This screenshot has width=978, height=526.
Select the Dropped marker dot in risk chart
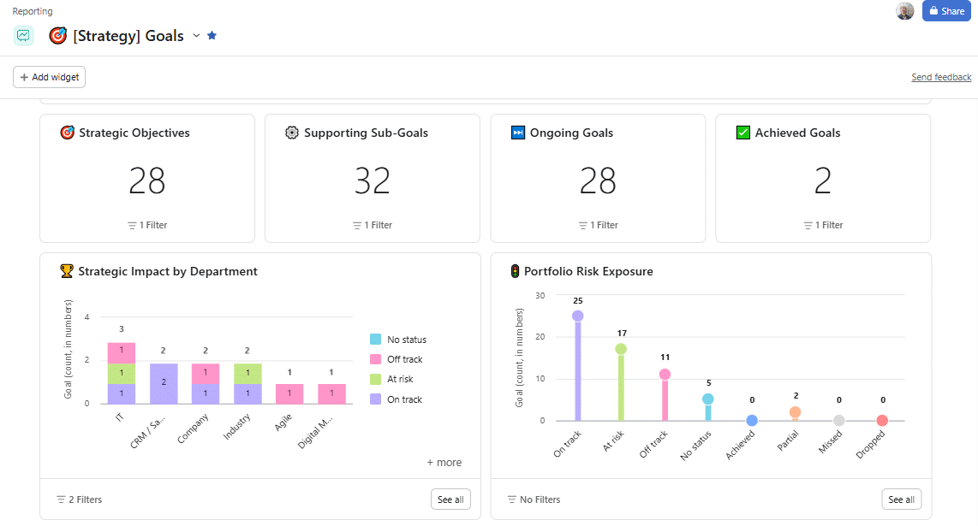pos(882,421)
